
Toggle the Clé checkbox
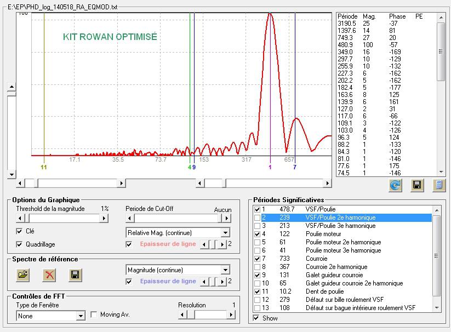tap(19, 231)
